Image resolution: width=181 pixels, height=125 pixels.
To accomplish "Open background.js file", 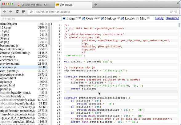I will 24,46.
